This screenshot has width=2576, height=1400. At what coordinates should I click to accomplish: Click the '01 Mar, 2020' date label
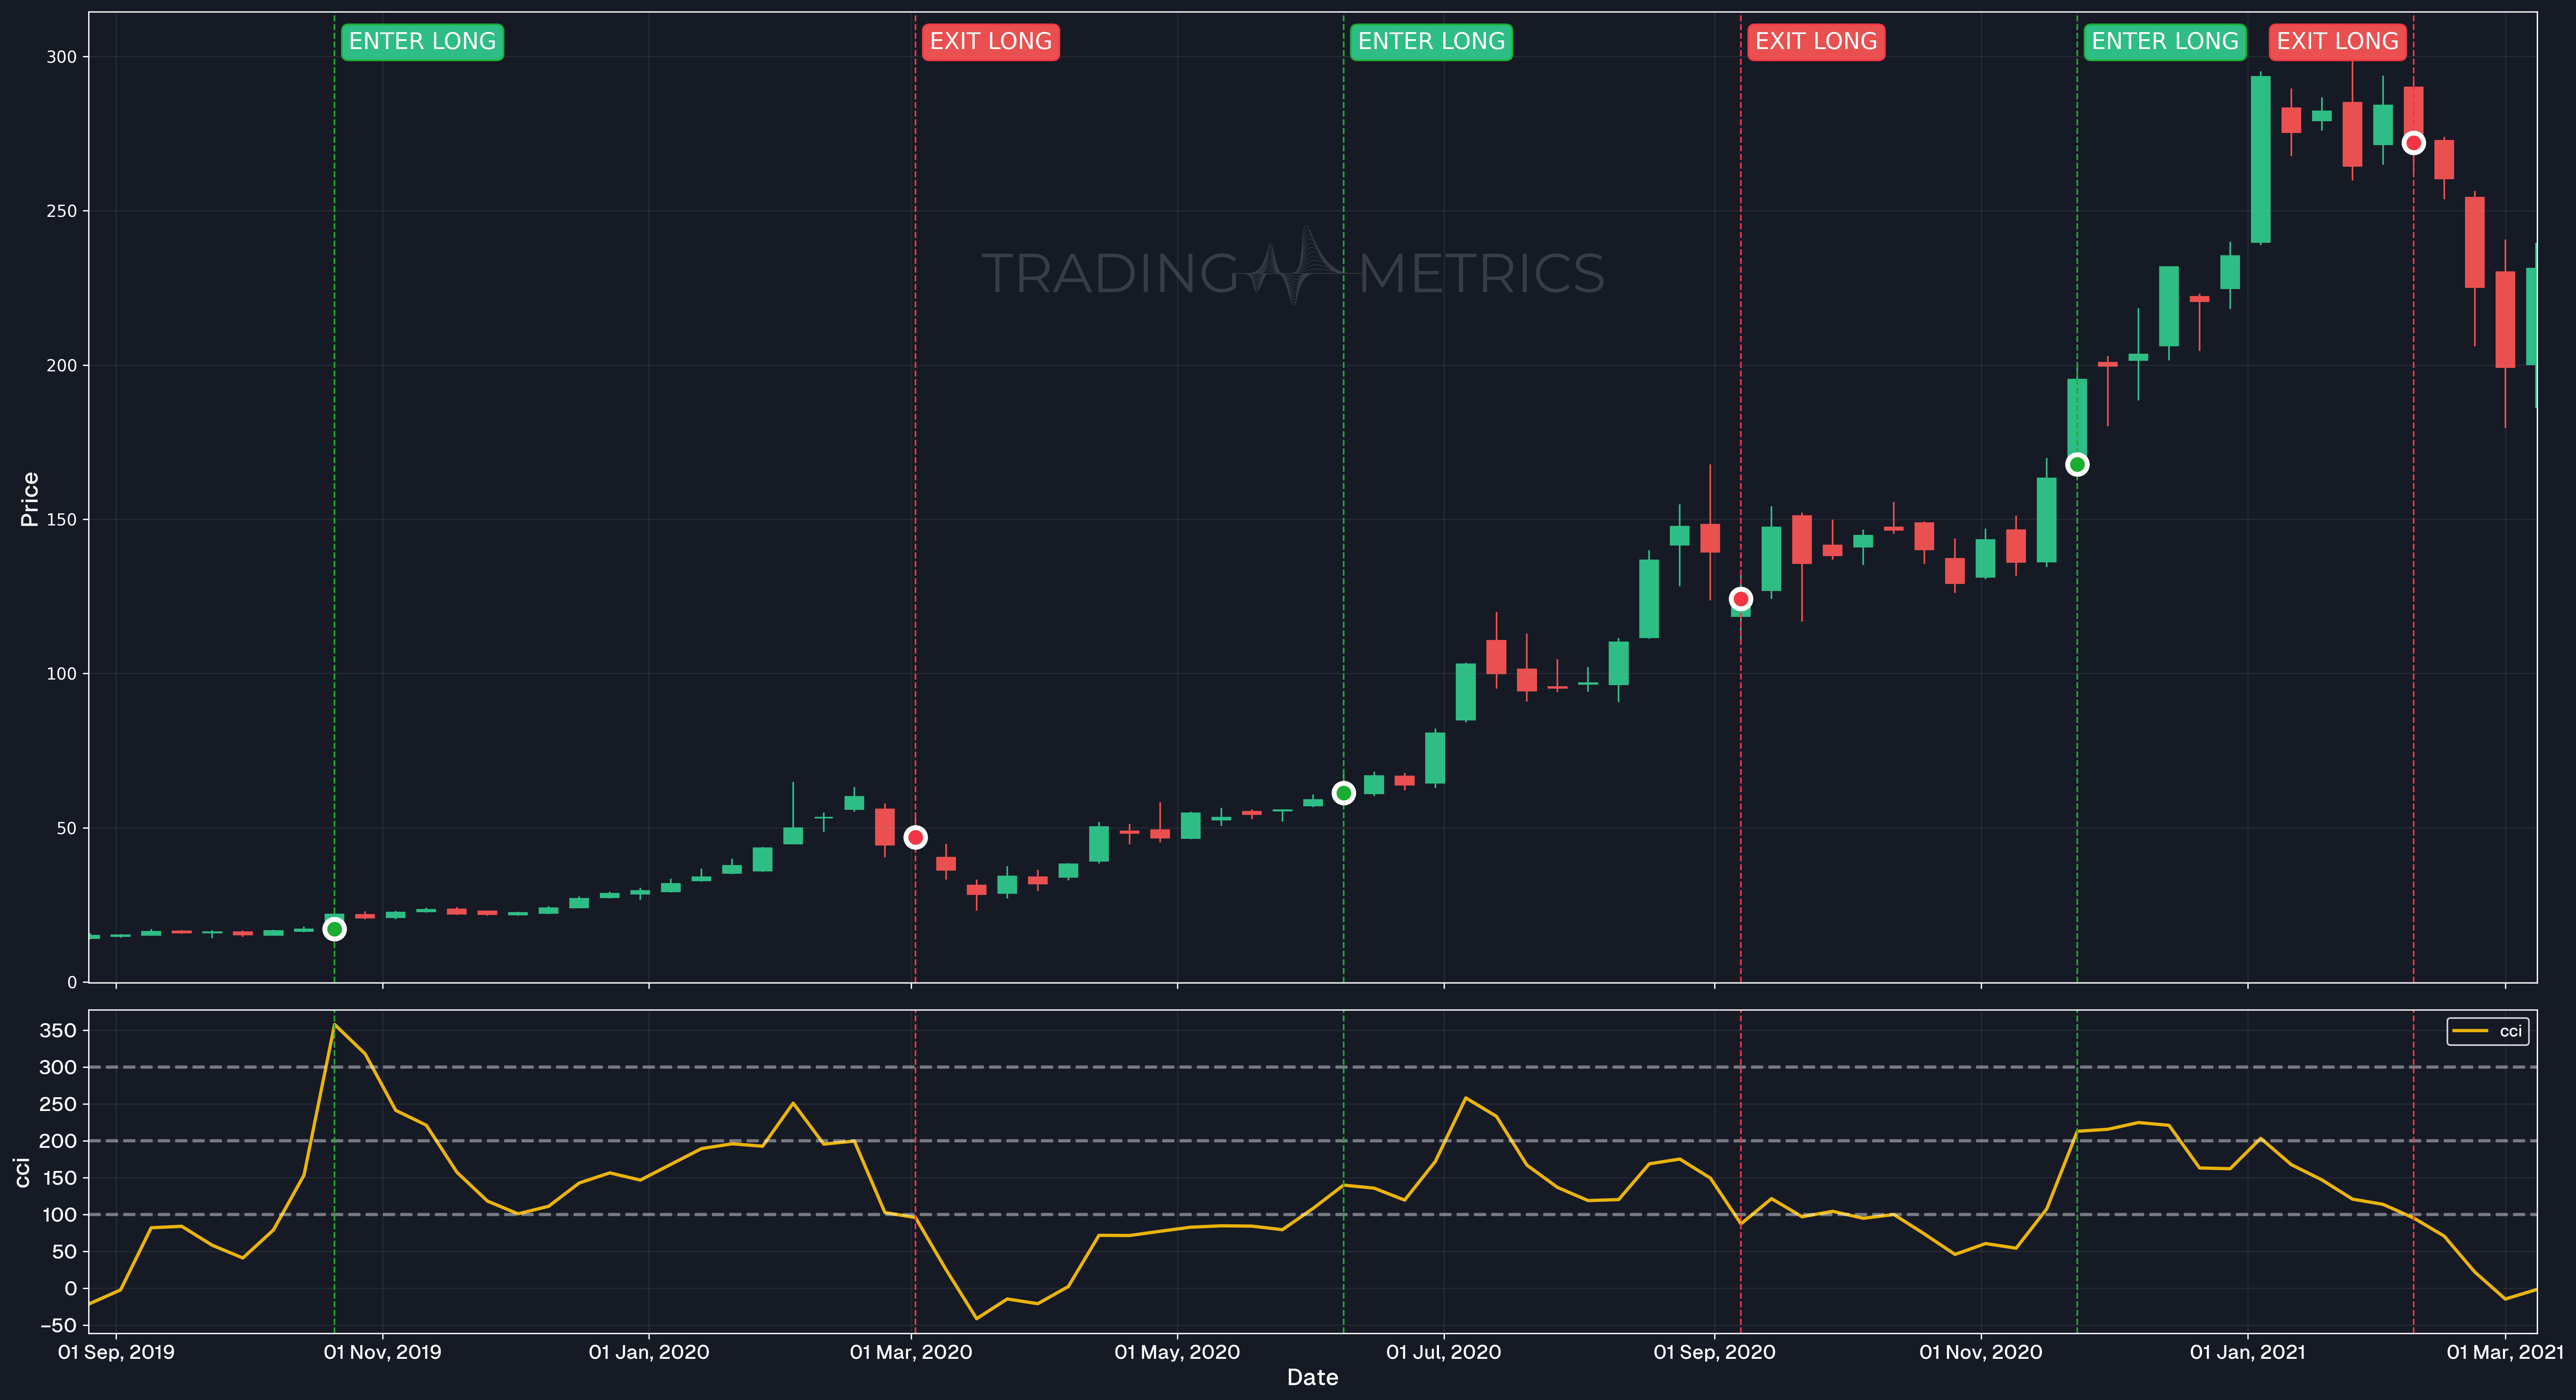[x=911, y=1352]
